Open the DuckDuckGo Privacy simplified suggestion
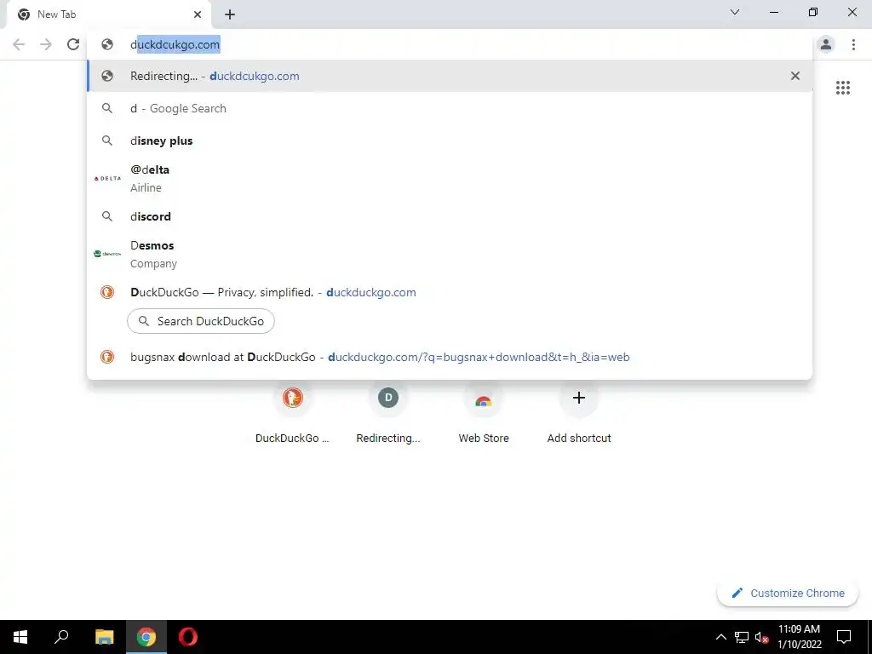 (450, 292)
